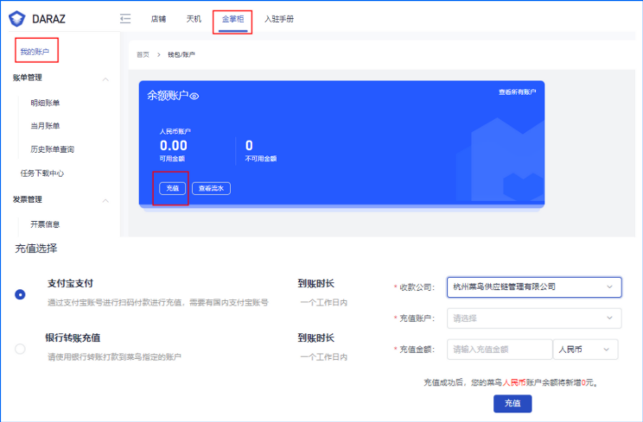
Task: Click the 账单管理 section header
Action: click(28, 78)
